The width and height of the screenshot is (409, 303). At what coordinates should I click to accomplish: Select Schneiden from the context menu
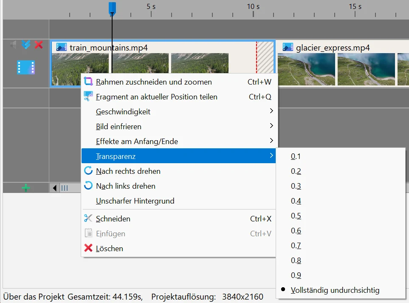178,219
